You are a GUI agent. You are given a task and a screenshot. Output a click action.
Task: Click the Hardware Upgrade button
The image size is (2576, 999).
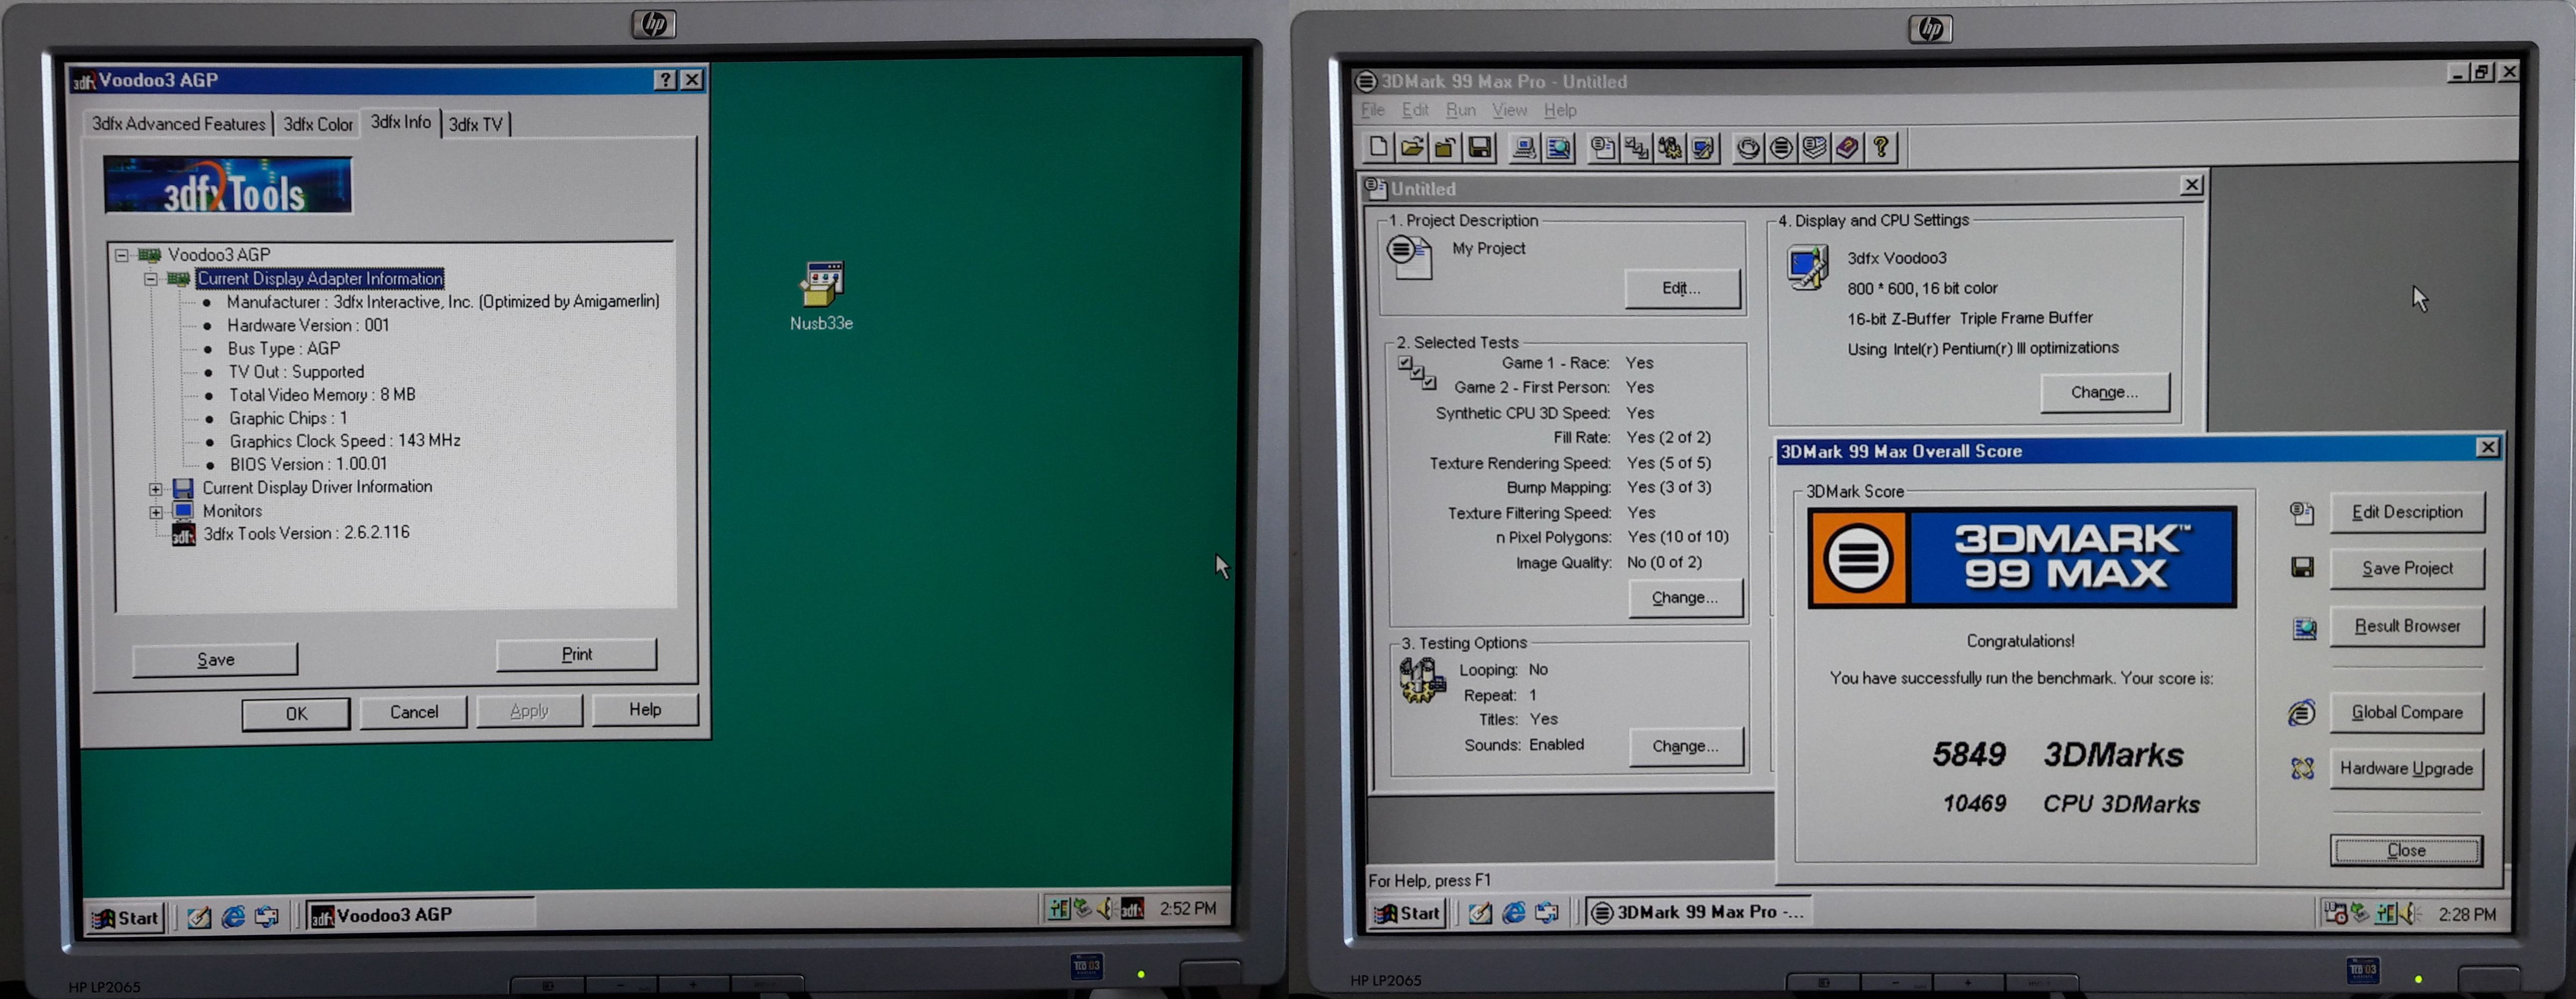click(2406, 768)
